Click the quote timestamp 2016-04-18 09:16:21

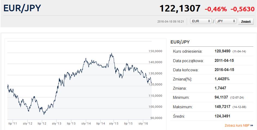[x=171, y=21]
